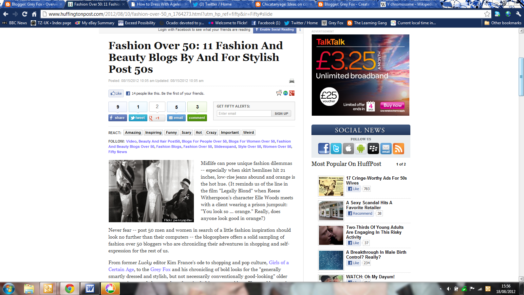The height and width of the screenshot is (295, 524).
Task: Open the browser home page icon
Action: (34, 14)
